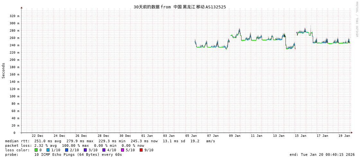Click the packet loss statistics line
Screen dimensions: 360x159
tap(75, 145)
